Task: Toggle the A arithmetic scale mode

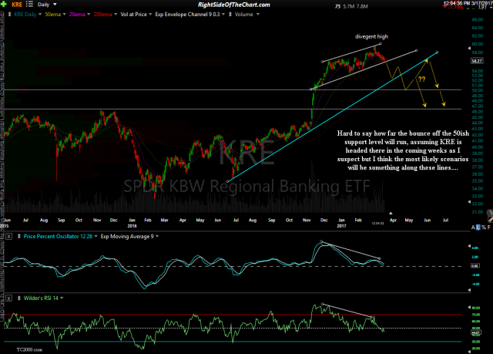Action: 473,228
